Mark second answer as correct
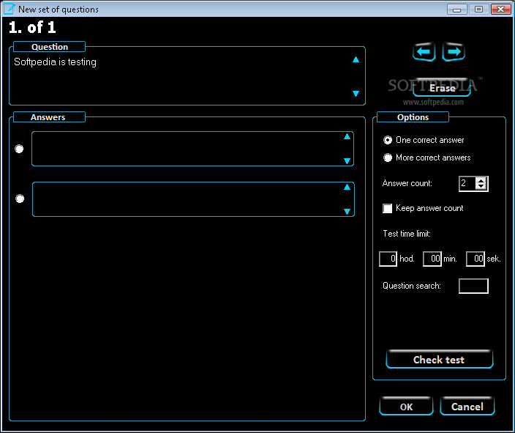 pyautogui.click(x=20, y=199)
